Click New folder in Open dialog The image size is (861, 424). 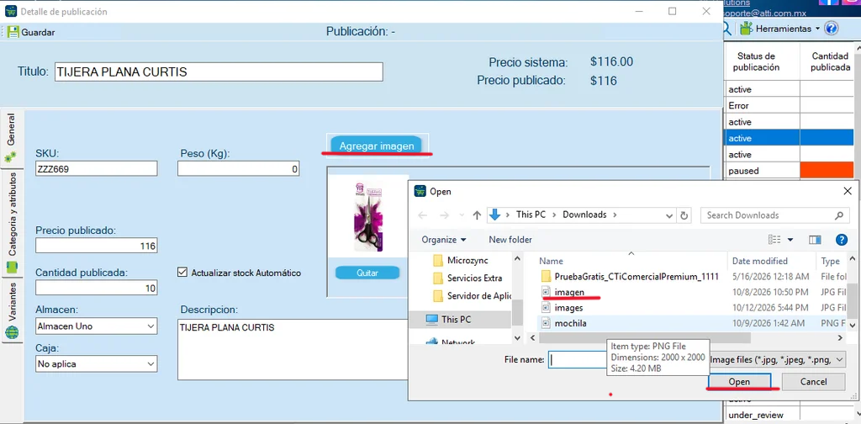[510, 240]
